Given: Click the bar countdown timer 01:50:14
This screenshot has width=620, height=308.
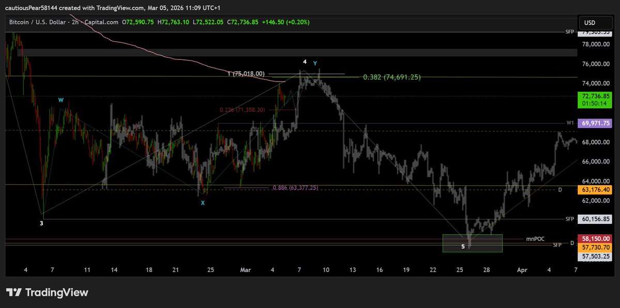Looking at the screenshot, I should 595,103.
